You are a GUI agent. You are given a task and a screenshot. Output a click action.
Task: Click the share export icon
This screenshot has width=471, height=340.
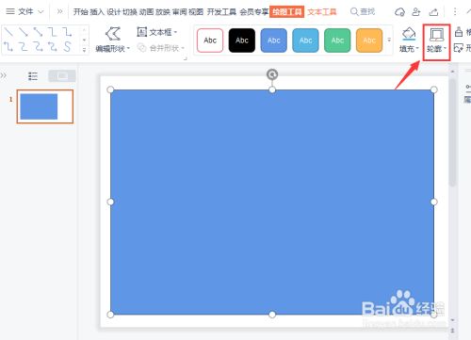coord(433,12)
